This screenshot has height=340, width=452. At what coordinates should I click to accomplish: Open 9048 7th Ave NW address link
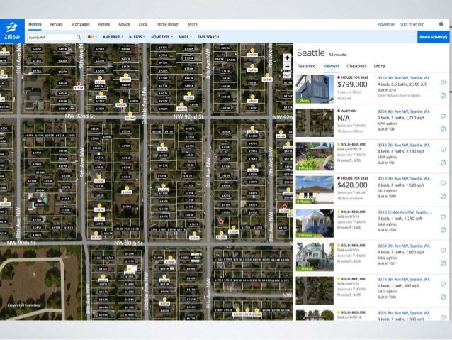click(x=404, y=145)
